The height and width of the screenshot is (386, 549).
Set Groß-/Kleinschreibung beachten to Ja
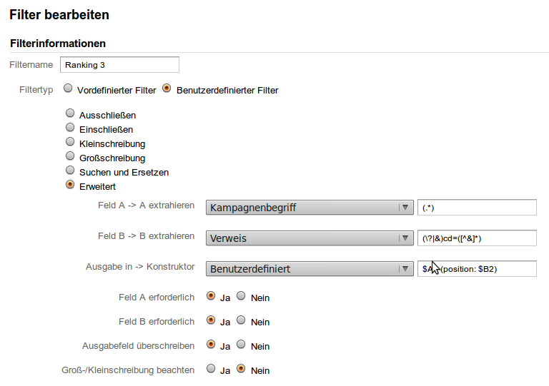211,369
